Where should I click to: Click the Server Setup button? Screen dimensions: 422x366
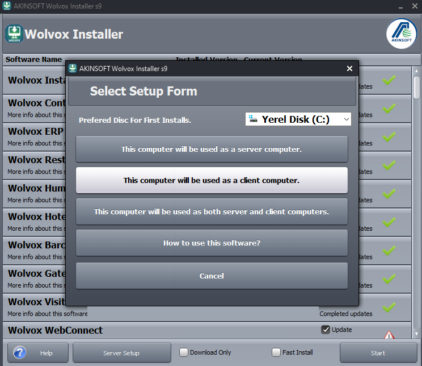121,352
